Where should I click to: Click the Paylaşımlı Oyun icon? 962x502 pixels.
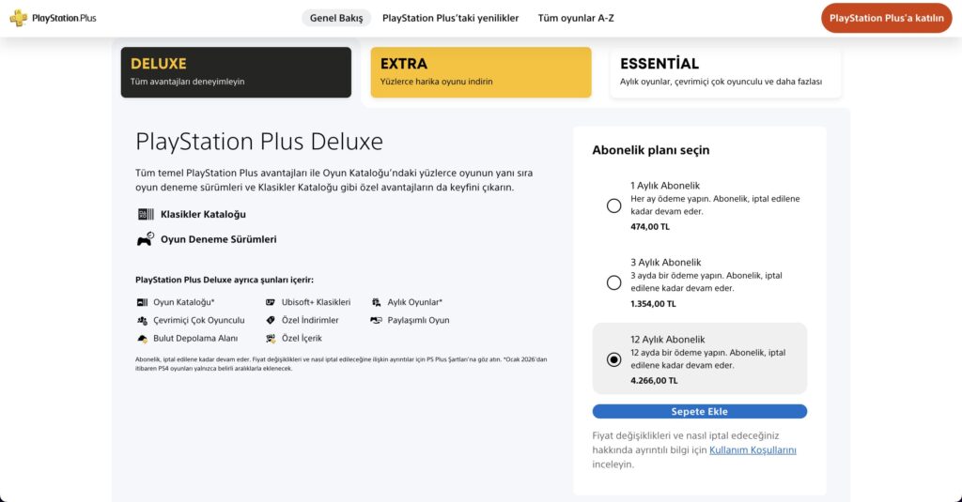(376, 320)
